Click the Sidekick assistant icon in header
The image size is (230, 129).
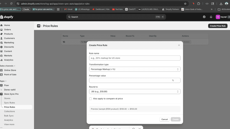tap(204, 17)
